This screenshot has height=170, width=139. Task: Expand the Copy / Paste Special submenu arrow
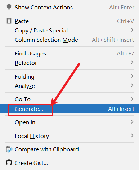[x=132, y=30]
